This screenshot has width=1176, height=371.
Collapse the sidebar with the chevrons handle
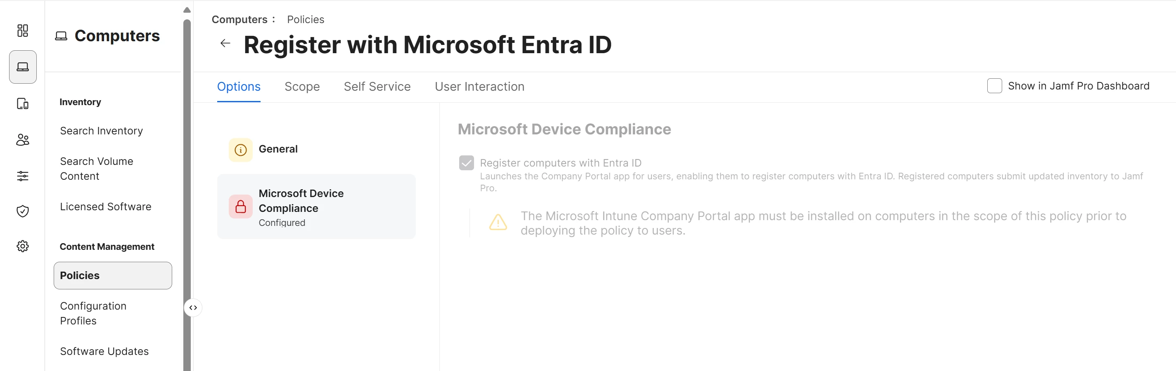[x=193, y=308]
